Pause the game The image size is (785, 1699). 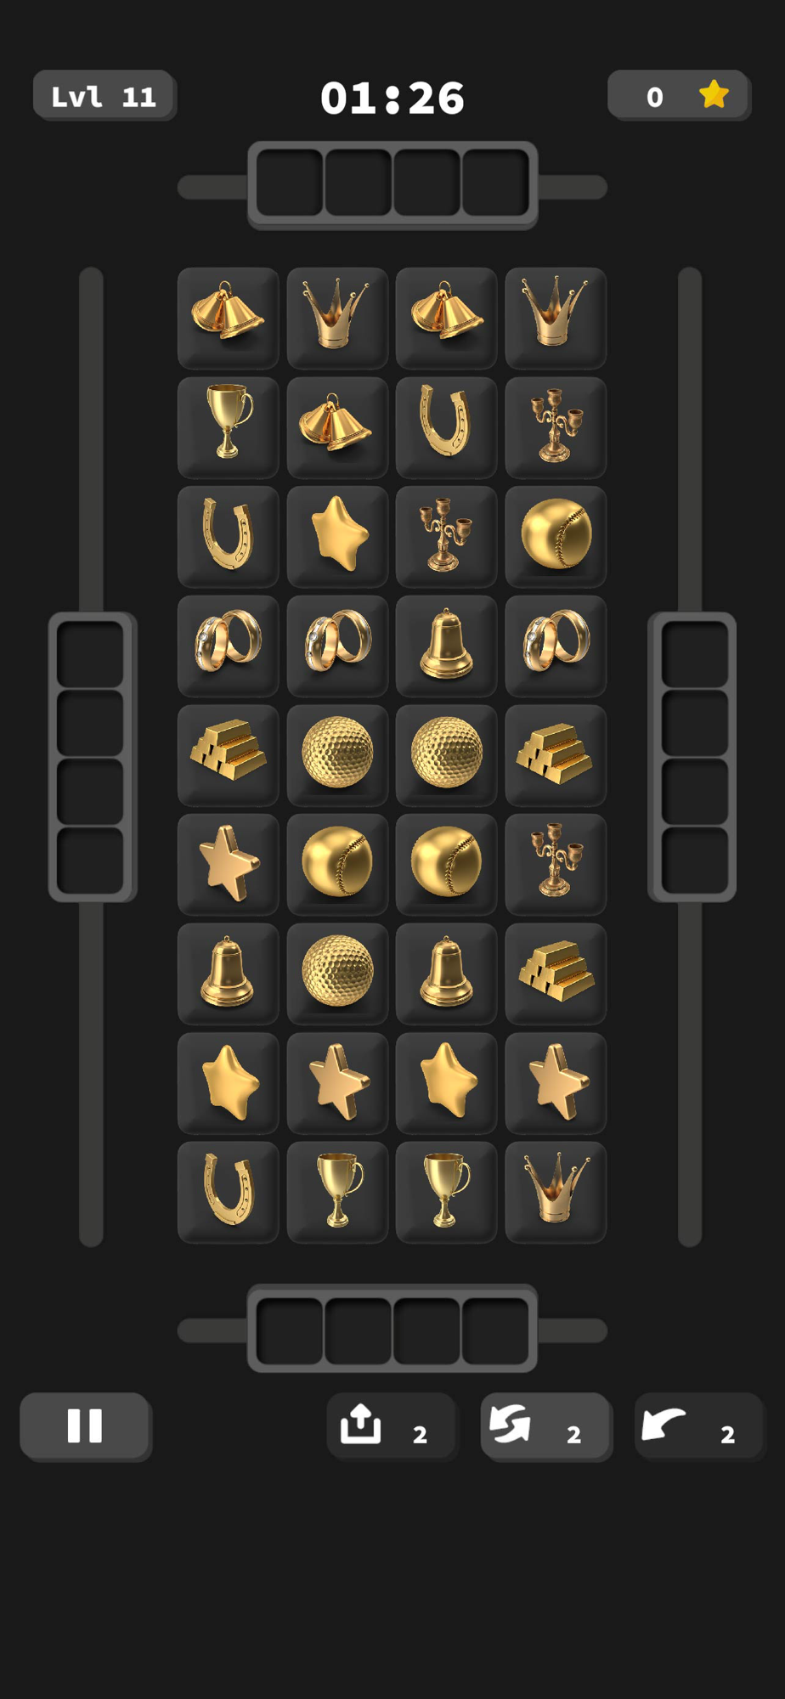click(x=86, y=1426)
